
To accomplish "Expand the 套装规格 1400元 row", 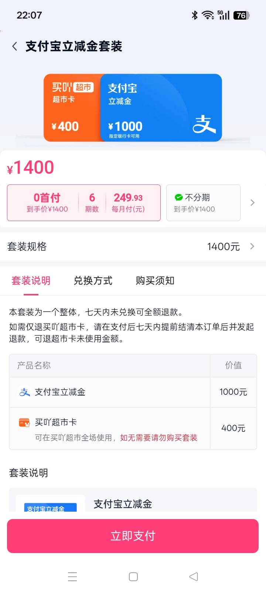I will [x=133, y=247].
